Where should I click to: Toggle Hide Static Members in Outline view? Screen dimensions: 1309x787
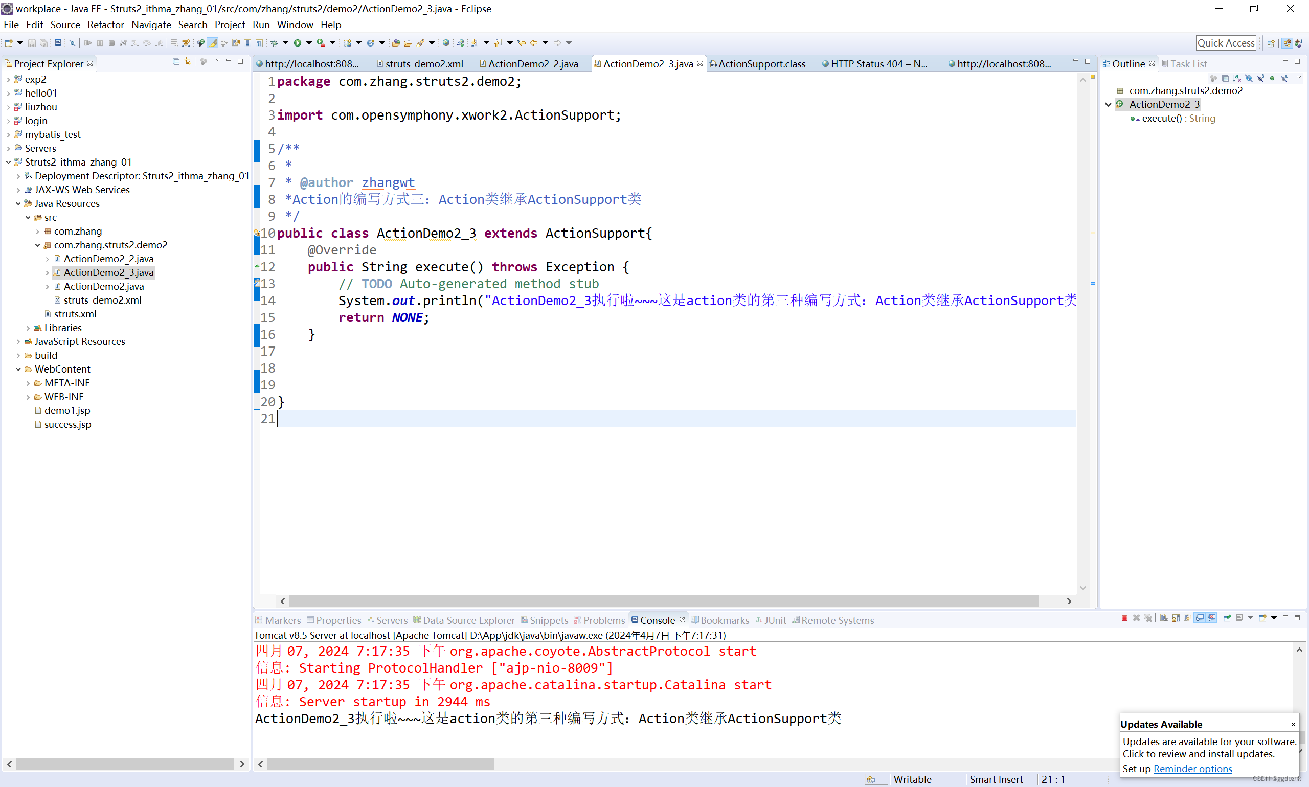1261,79
